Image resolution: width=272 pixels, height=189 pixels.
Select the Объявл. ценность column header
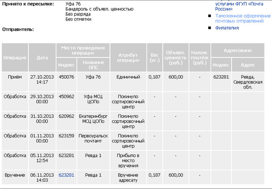[176, 57]
